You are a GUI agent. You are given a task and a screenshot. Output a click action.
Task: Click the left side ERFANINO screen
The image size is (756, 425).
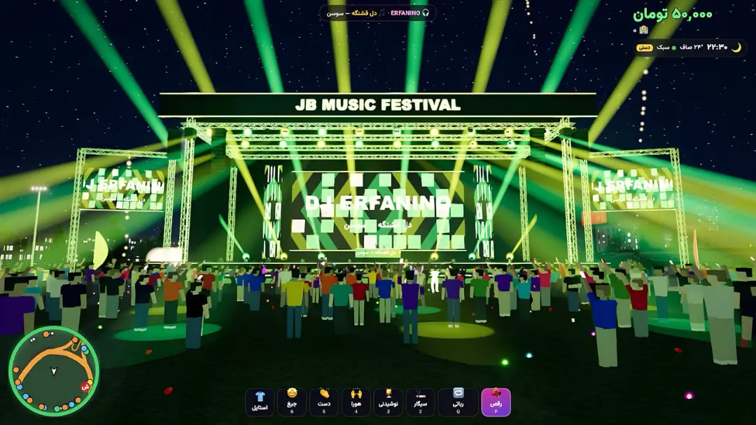pyautogui.click(x=123, y=188)
